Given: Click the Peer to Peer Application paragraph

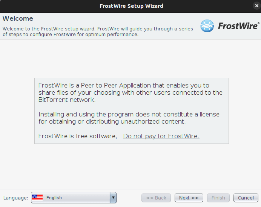Looking at the screenshot, I should coord(130,92).
